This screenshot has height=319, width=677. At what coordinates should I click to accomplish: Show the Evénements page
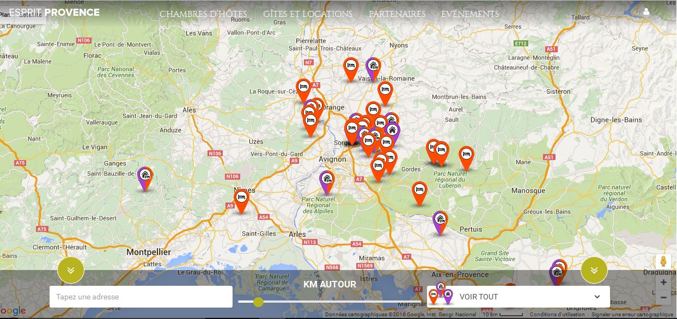[470, 14]
